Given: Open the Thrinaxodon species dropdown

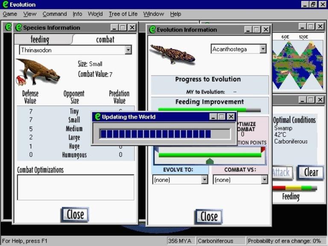Looking at the screenshot, I should coord(128,50).
